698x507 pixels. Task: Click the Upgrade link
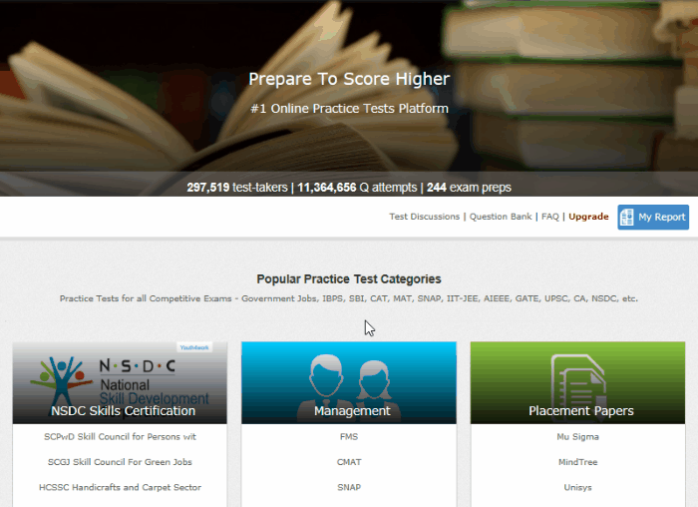[588, 217]
